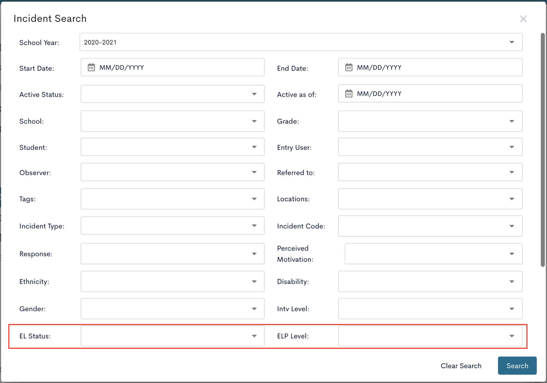Click the End Date input field
The image size is (547, 383).
(430, 67)
